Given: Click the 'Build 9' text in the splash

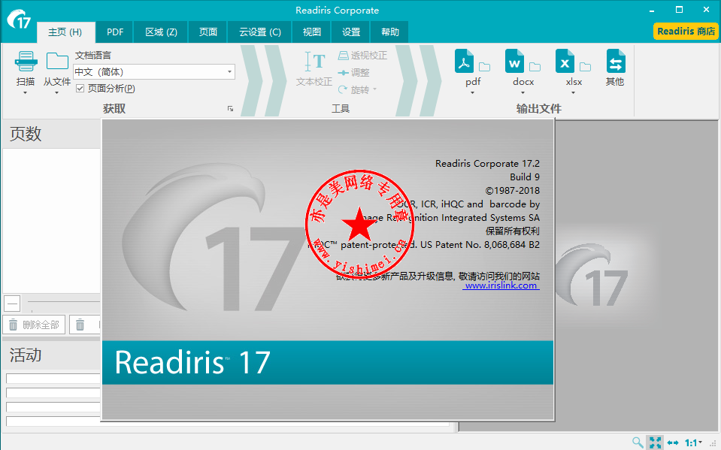Looking at the screenshot, I should (525, 177).
